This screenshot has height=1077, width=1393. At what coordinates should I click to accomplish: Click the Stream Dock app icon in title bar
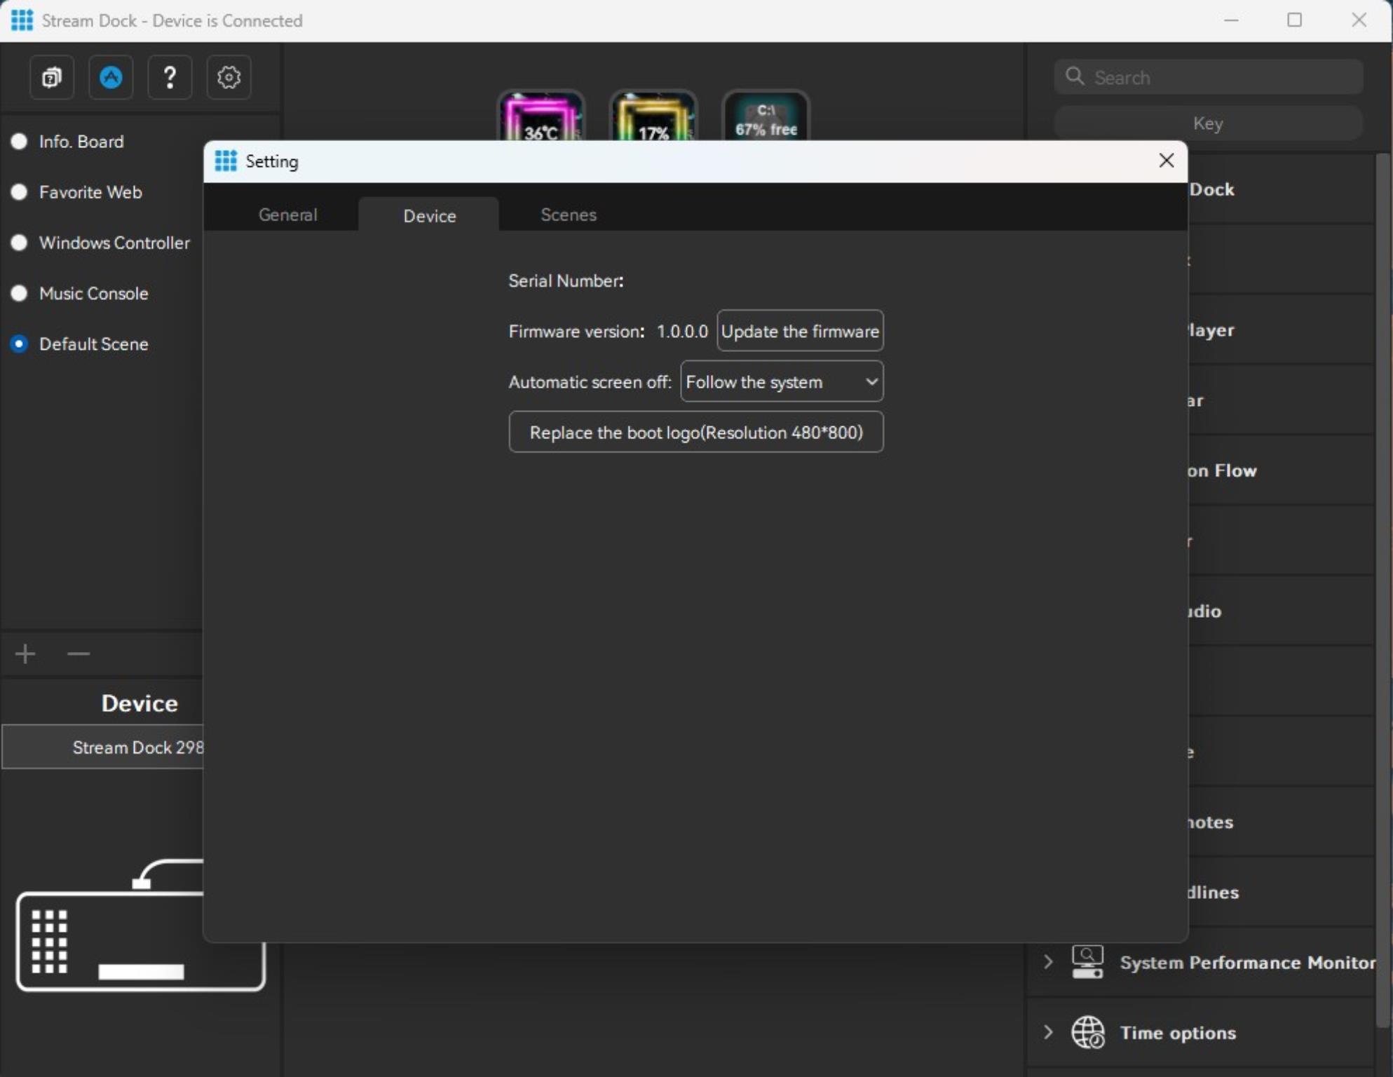click(22, 20)
